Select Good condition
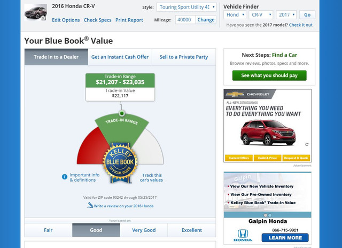This screenshot has height=248, width=342. [96, 230]
